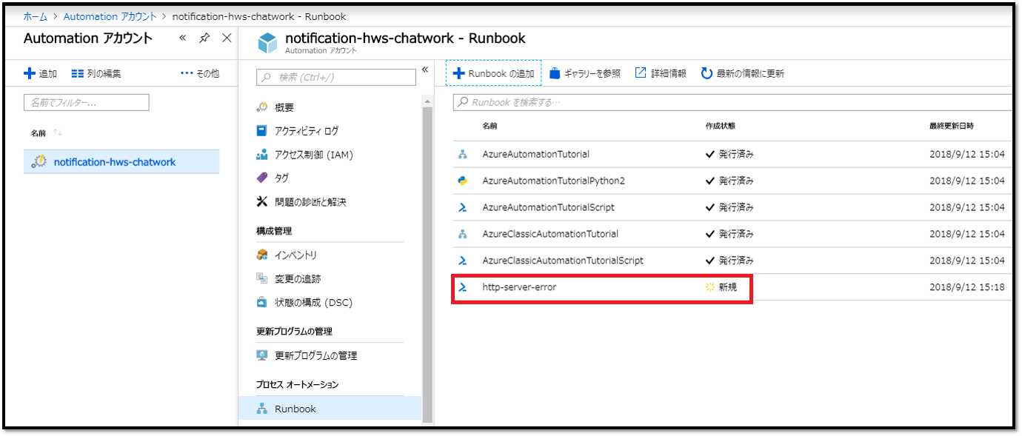The height and width of the screenshot is (436, 1022).
Task: Click the アクティビティ ログ book icon
Action: point(261,131)
